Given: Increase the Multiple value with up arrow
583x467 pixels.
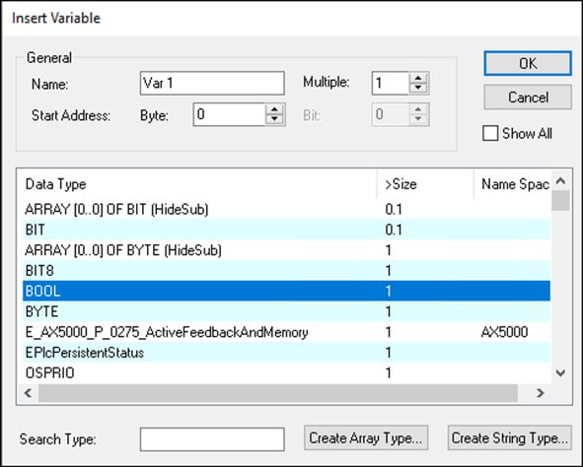Looking at the screenshot, I should click(x=418, y=78).
